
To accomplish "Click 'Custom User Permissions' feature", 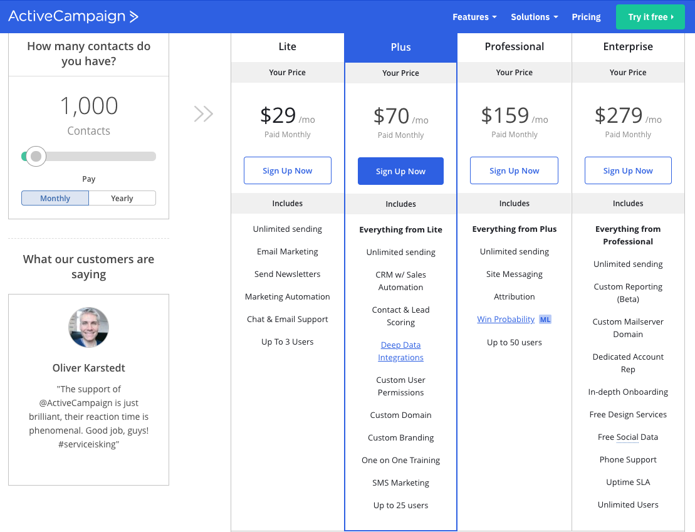I will (400, 386).
